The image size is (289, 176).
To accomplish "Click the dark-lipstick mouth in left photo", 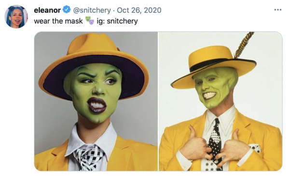I will (x=97, y=105).
